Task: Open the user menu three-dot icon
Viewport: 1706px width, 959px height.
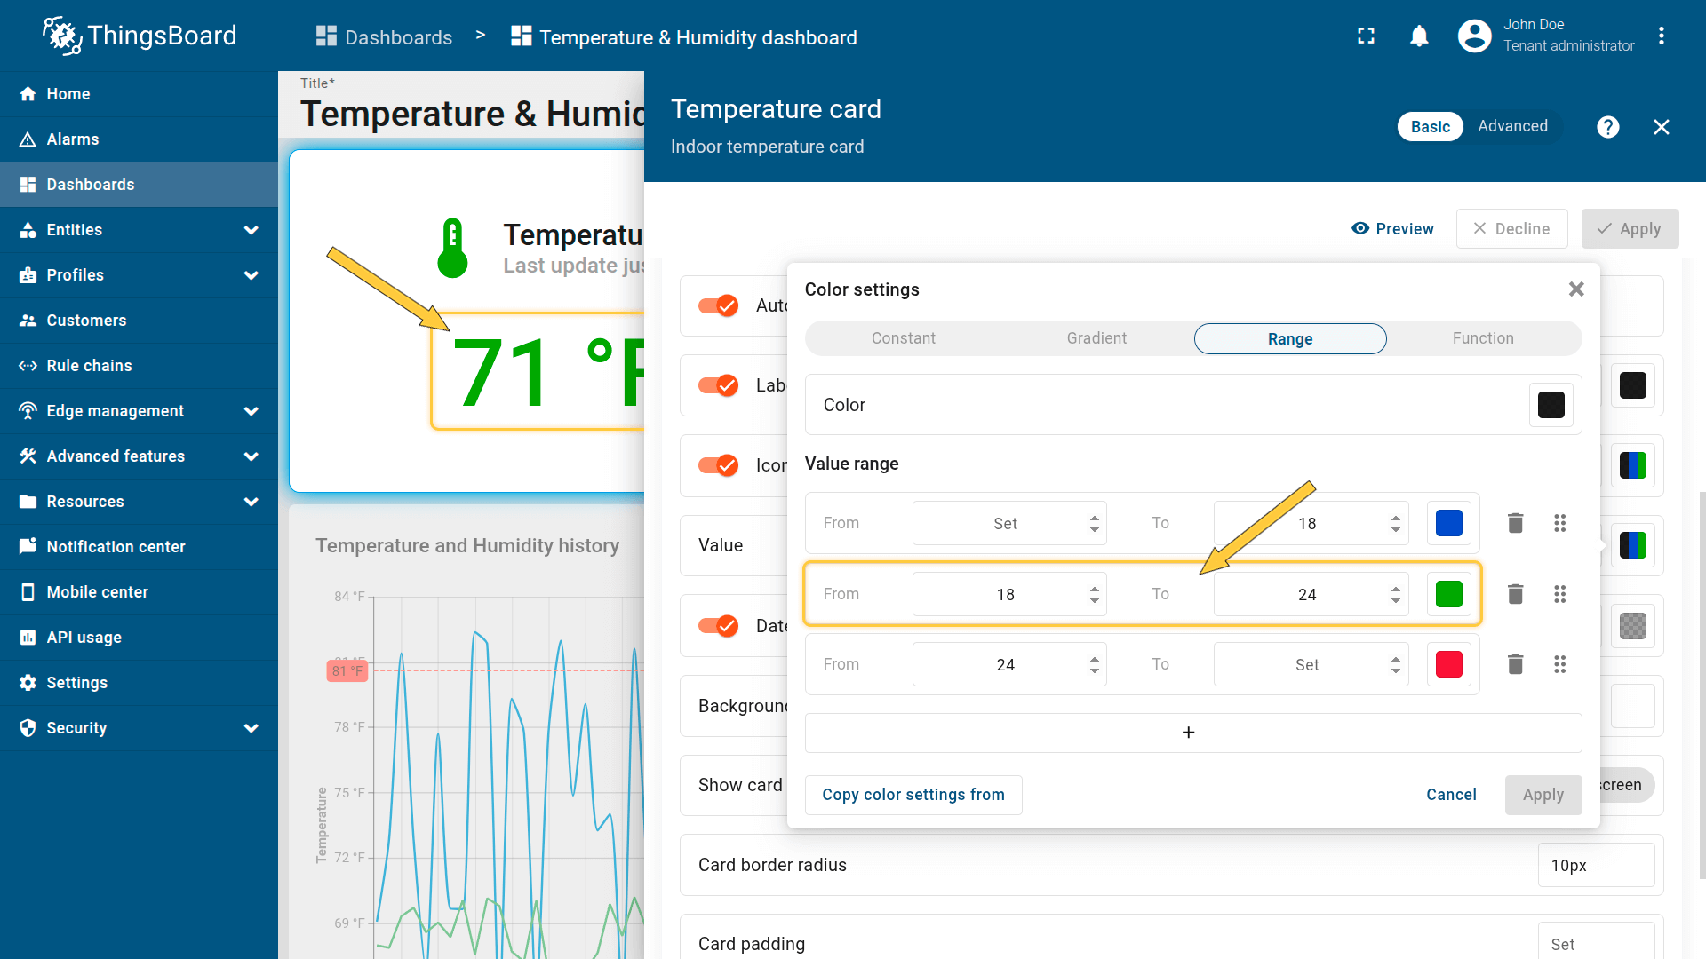Action: 1661,36
